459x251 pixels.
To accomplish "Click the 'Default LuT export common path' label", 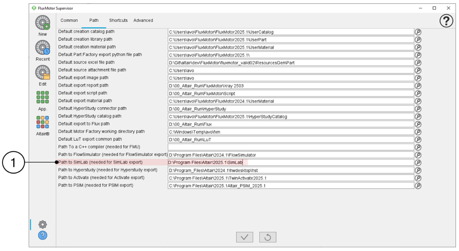I will point(90,139).
